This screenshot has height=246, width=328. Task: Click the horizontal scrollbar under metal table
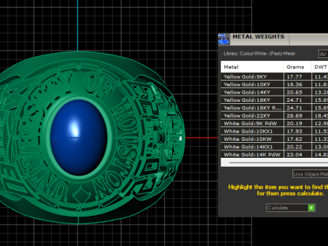(x=275, y=163)
